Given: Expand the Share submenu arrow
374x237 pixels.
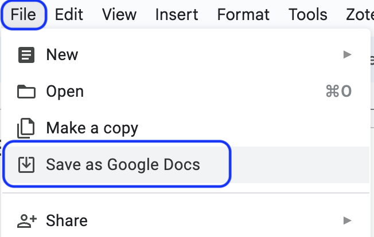Looking at the screenshot, I should (347, 220).
